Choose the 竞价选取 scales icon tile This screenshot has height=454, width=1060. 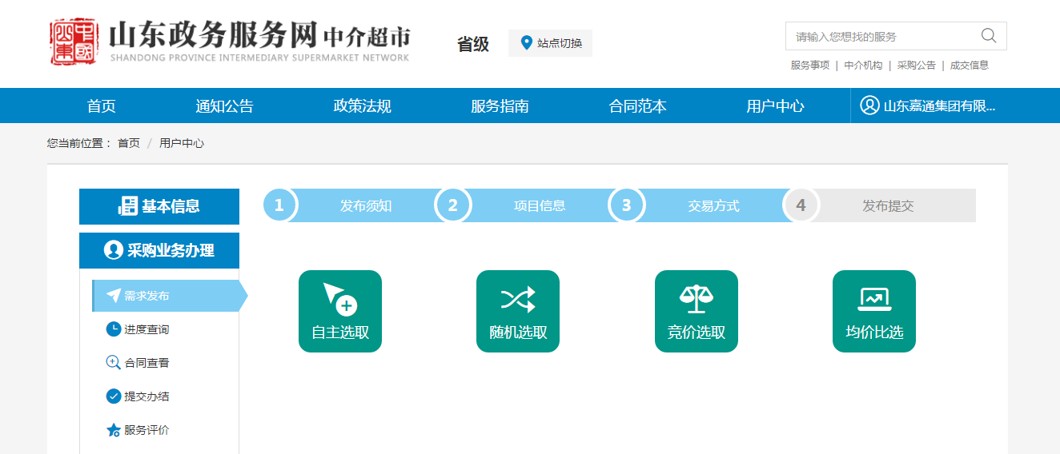[696, 311]
